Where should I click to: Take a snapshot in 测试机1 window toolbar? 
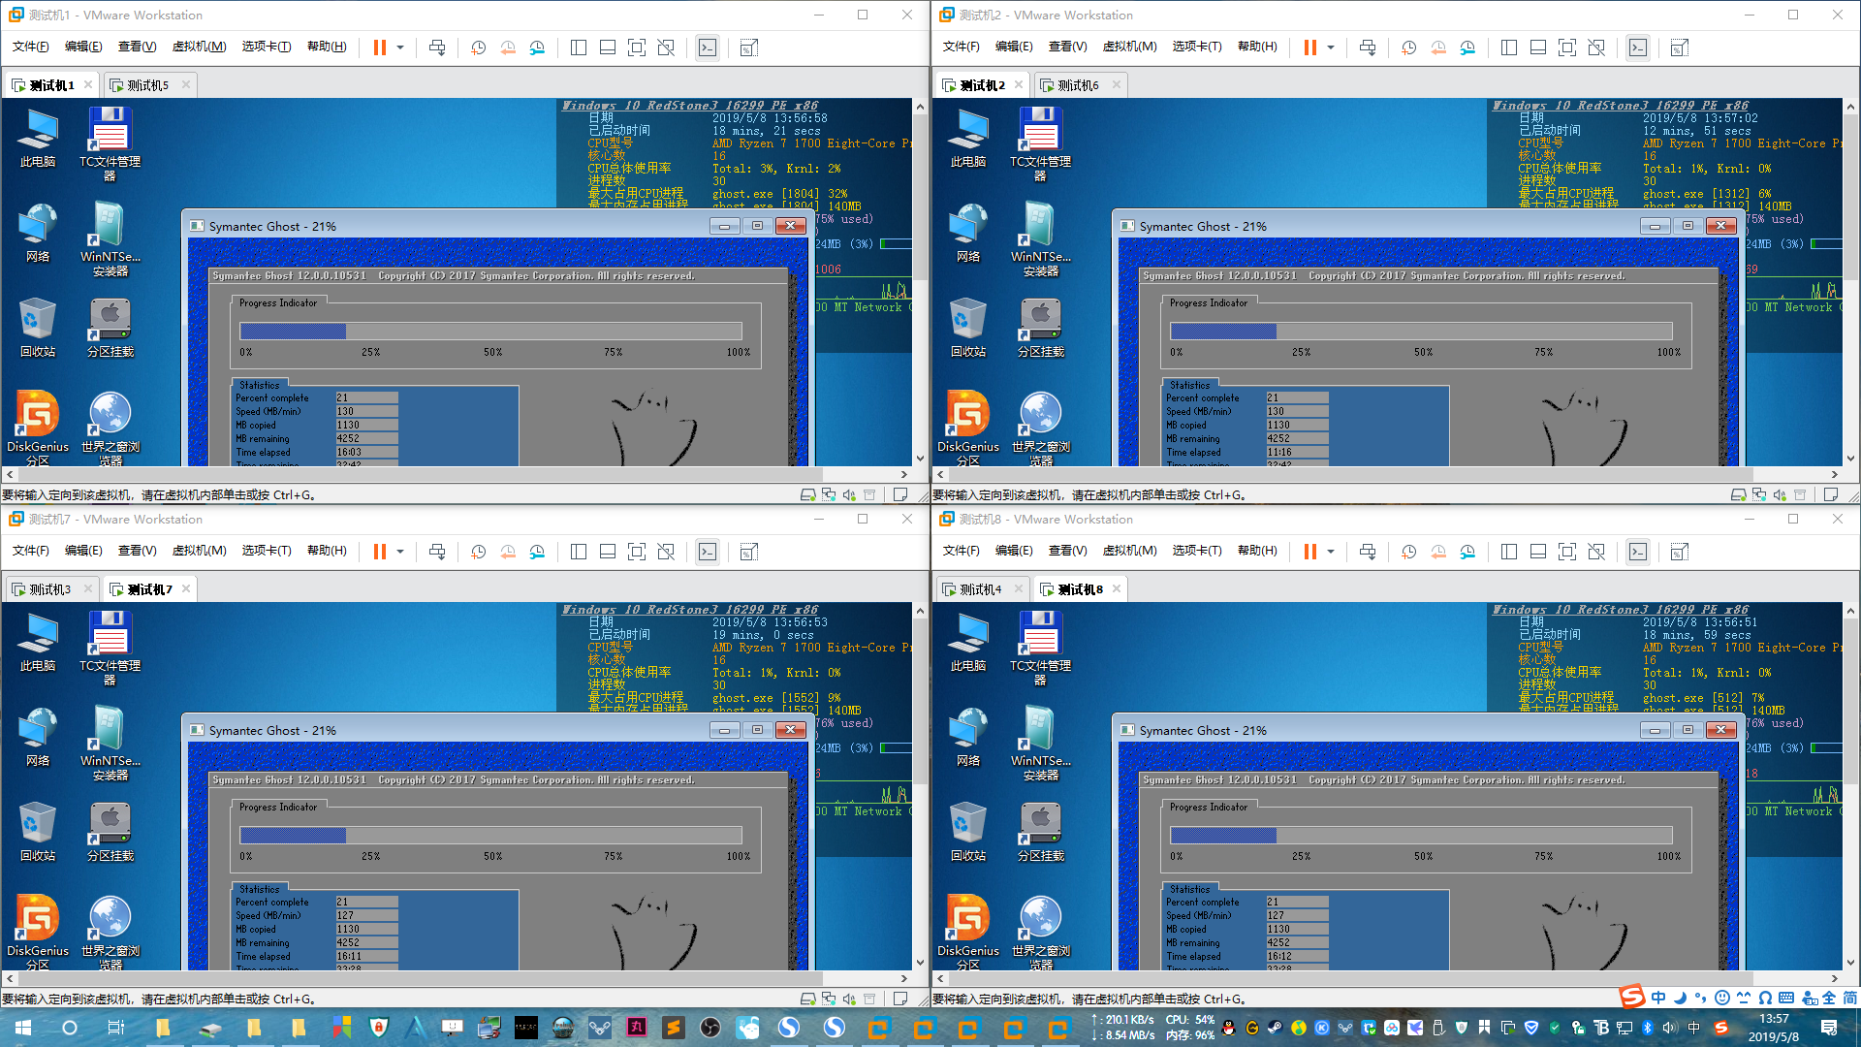(x=479, y=48)
